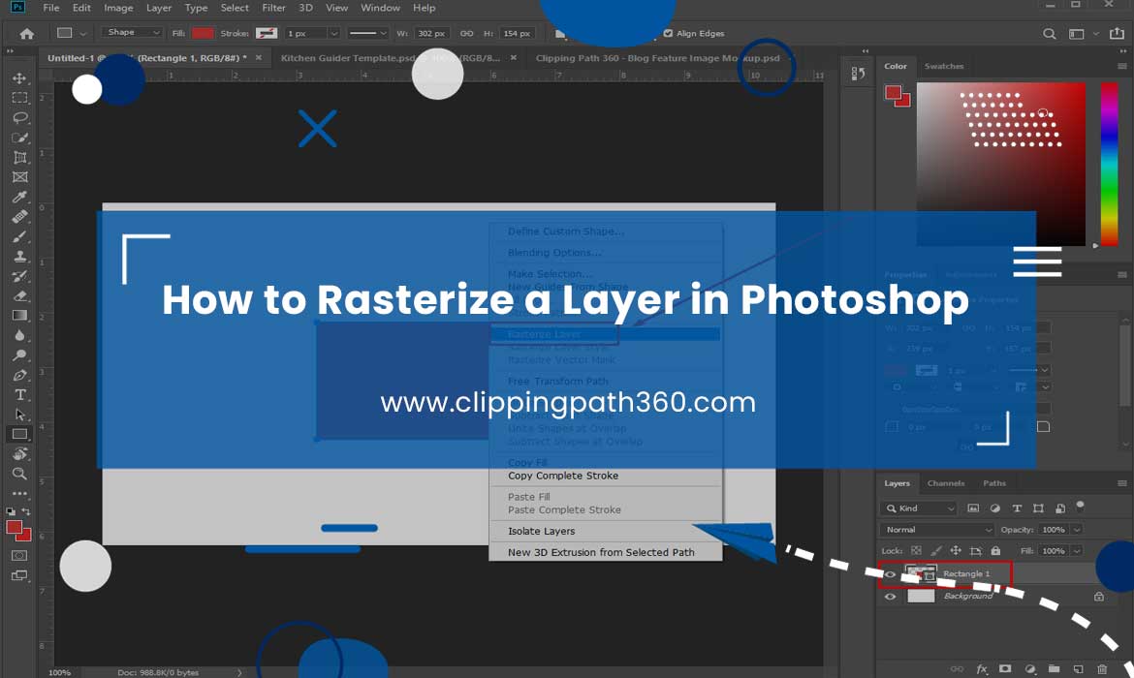Toggle filter for pixel layers
This screenshot has height=678, width=1134.
[973, 508]
